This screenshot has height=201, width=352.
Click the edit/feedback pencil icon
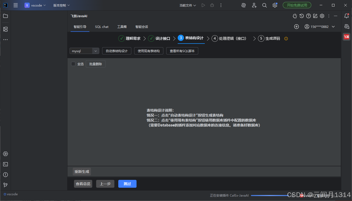315,16
